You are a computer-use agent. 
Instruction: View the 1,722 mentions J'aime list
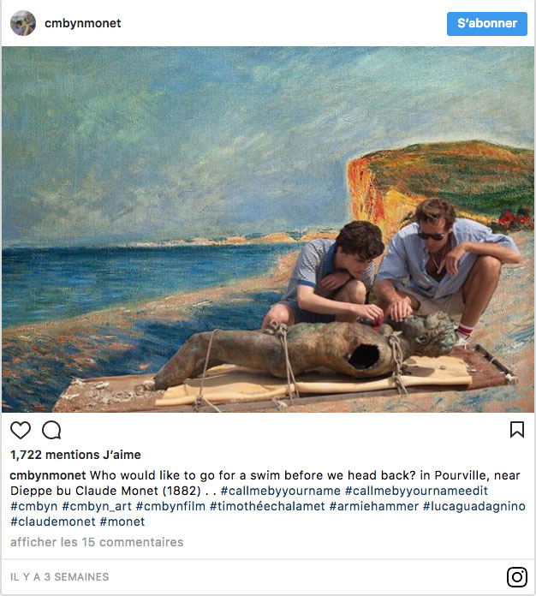coord(75,455)
